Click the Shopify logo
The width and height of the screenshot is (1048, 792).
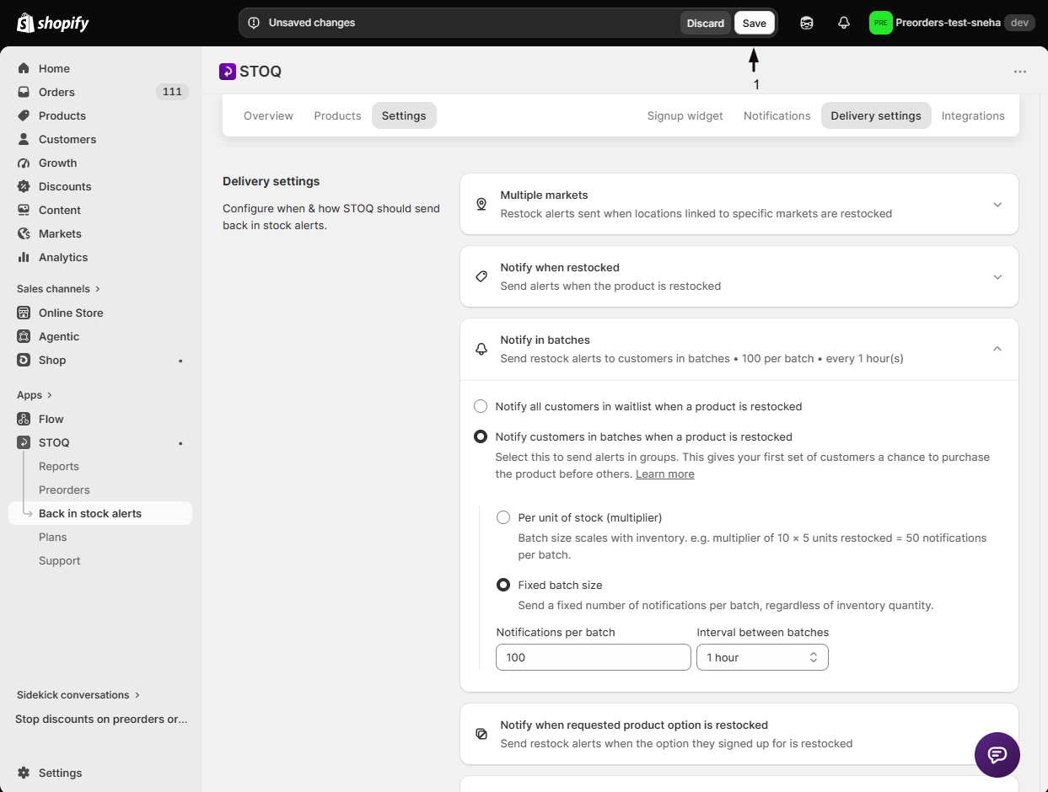[52, 23]
